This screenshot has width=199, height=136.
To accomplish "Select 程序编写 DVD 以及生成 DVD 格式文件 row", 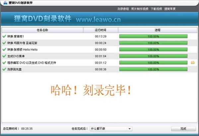I will 99,63.
